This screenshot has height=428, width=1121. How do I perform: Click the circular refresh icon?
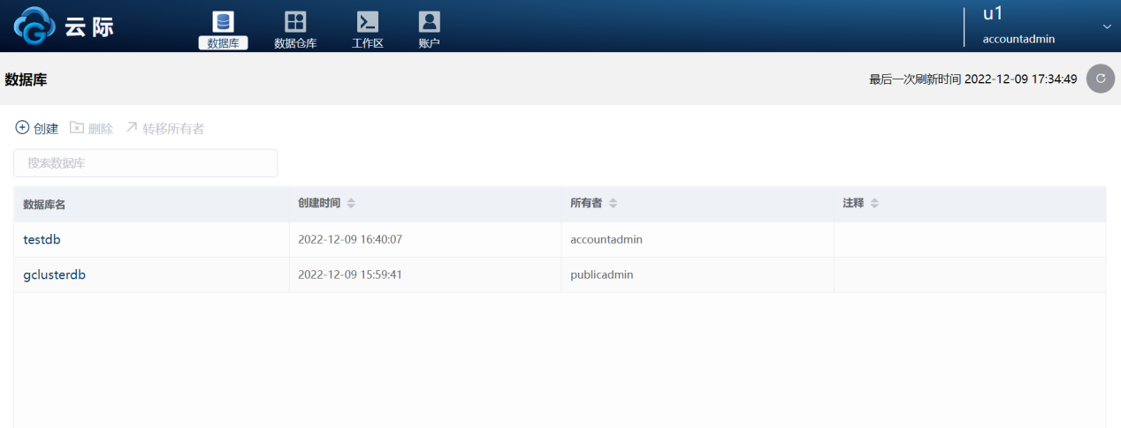click(x=1101, y=79)
